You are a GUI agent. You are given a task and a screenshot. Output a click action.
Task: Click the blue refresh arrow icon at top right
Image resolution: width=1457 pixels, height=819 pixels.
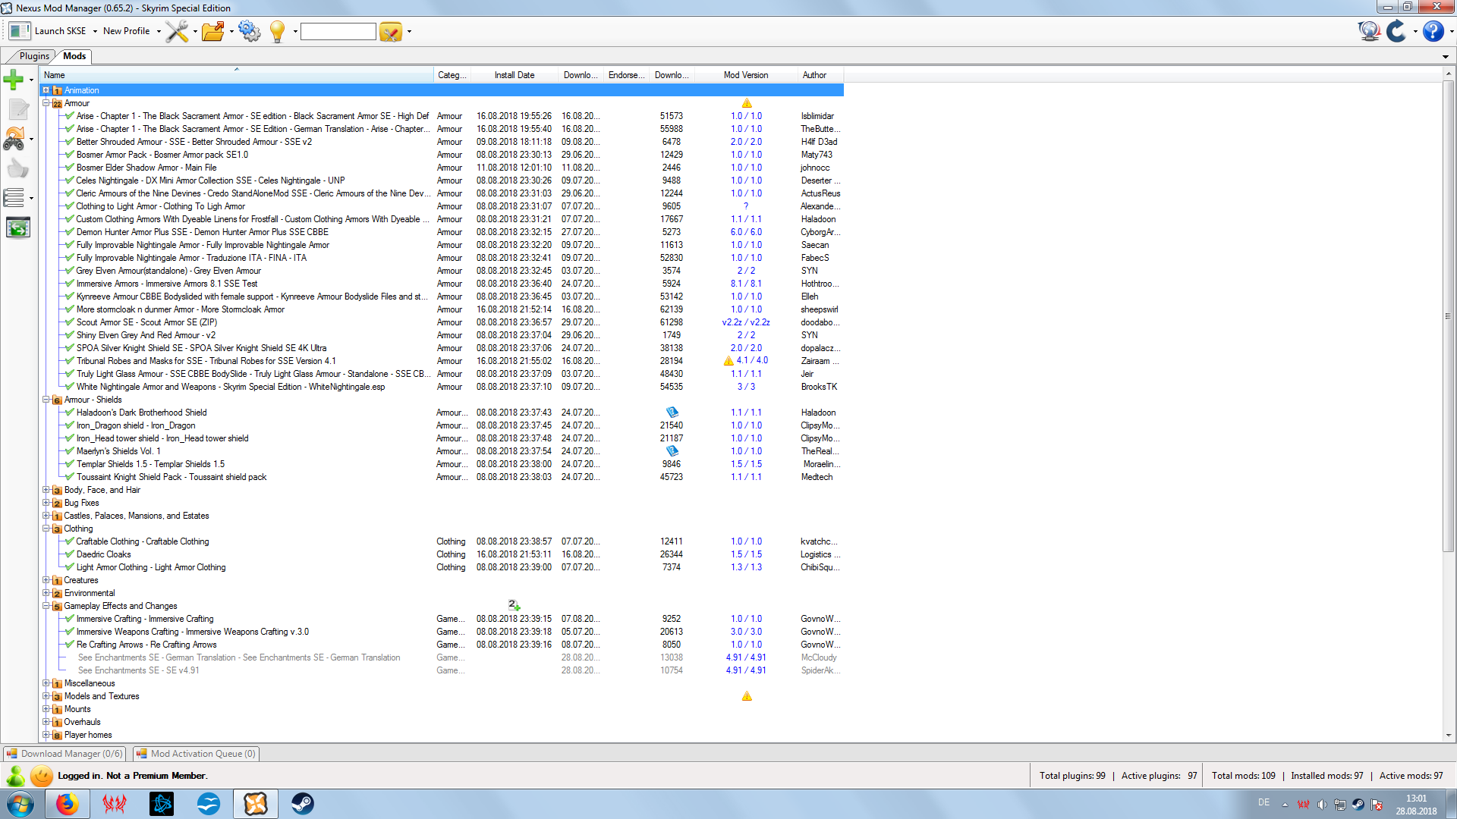point(1396,31)
